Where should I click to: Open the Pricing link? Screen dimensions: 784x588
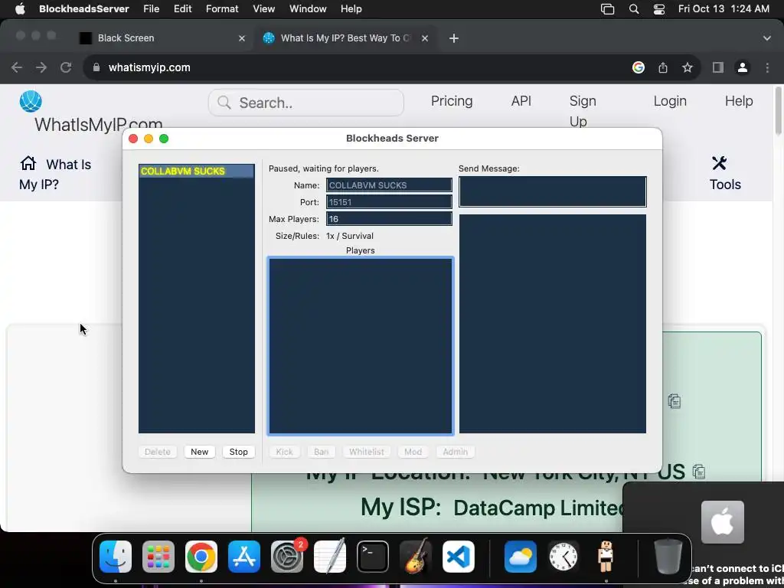pyautogui.click(x=452, y=101)
